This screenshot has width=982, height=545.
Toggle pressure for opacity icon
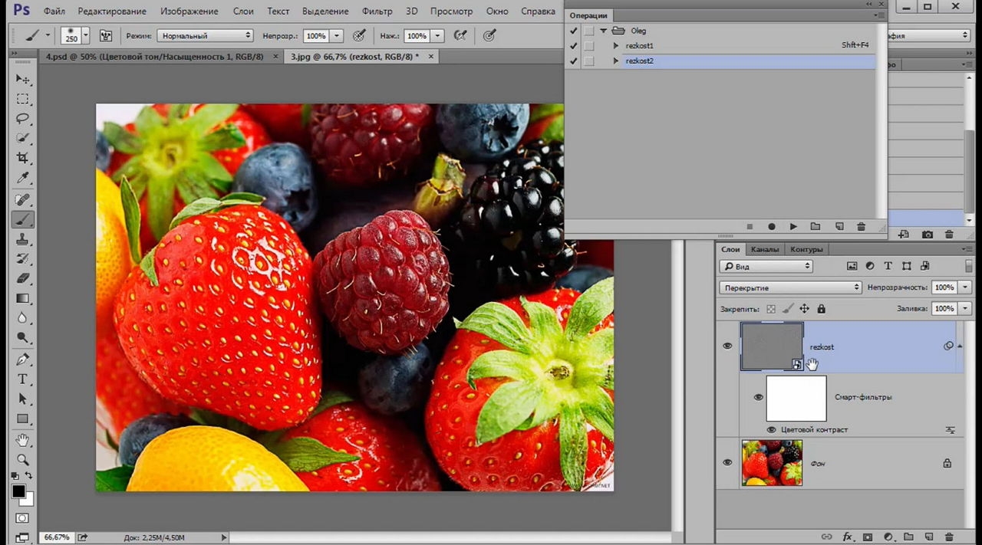click(359, 36)
